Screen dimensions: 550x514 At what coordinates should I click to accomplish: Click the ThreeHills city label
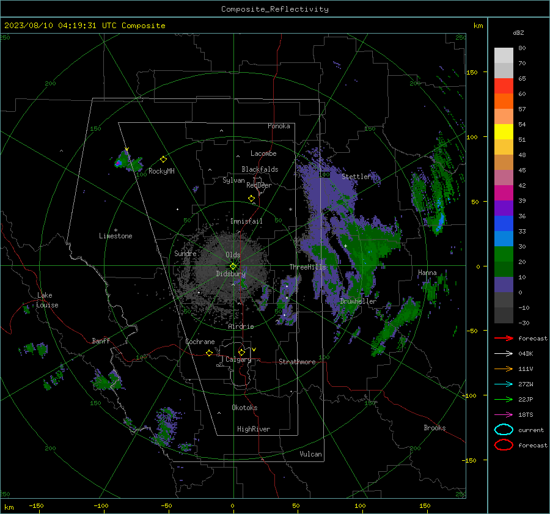point(307,267)
